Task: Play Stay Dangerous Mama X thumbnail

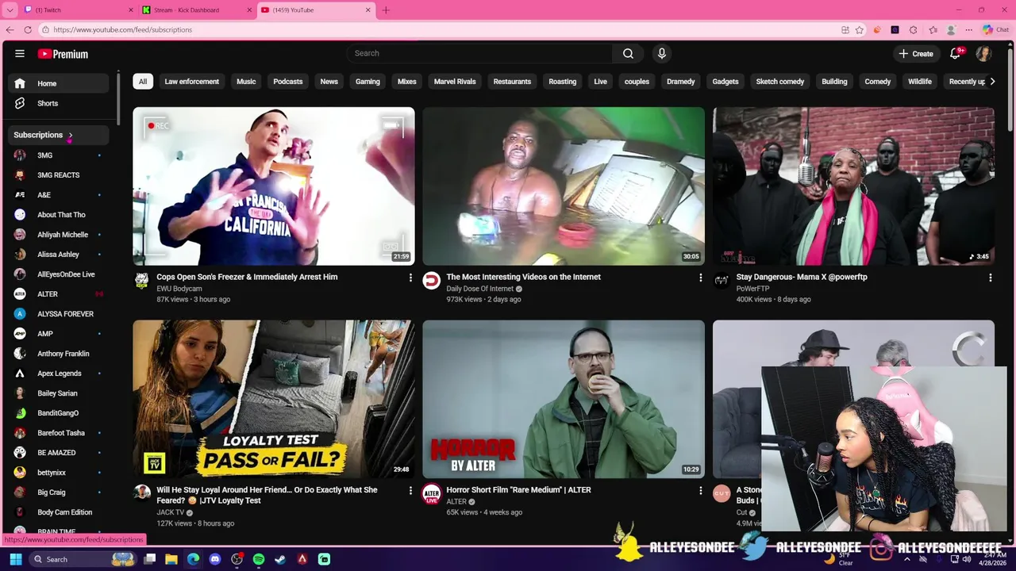Action: coord(853,186)
